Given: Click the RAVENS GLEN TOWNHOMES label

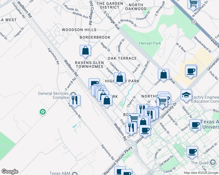Looking at the screenshot, I should 89,64.
